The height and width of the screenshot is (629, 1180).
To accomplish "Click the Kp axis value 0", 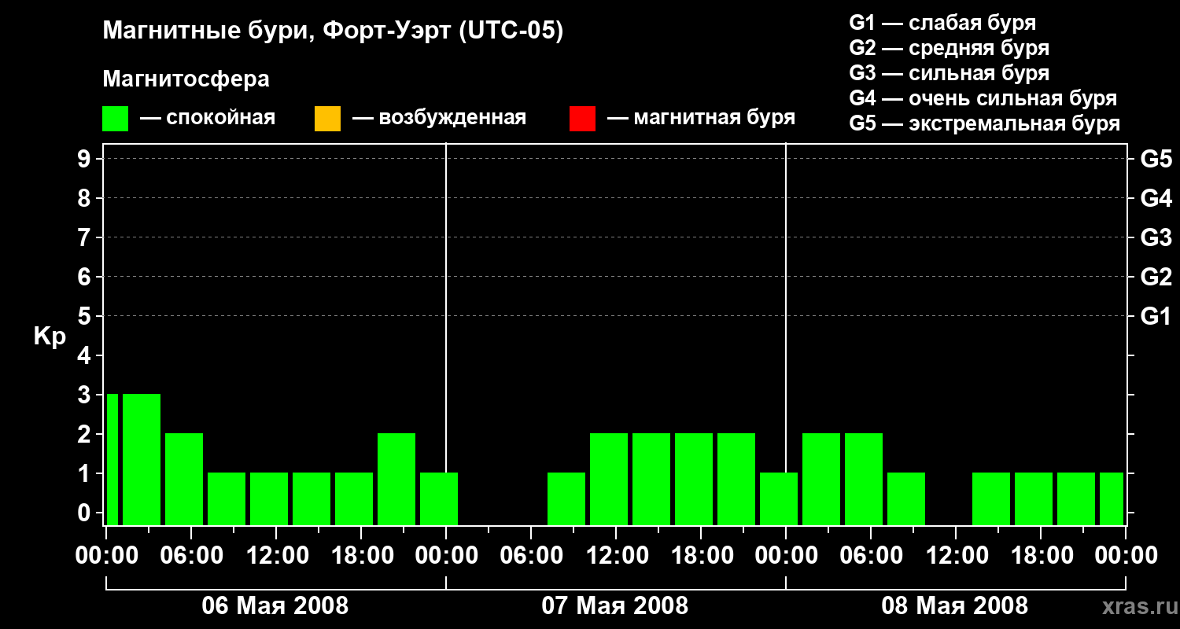I will 85,513.
